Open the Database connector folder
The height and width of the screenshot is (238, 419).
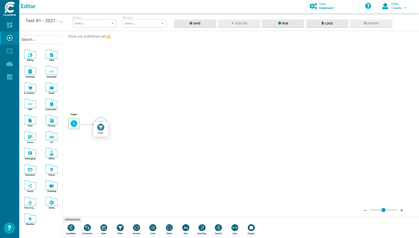coord(30,71)
